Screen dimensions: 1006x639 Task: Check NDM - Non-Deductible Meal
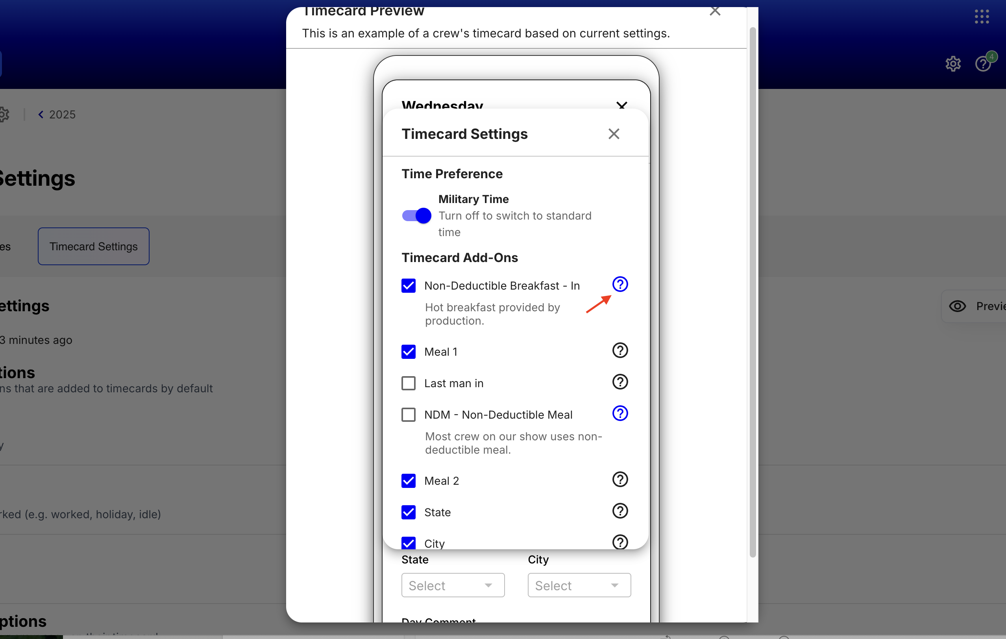tap(409, 415)
